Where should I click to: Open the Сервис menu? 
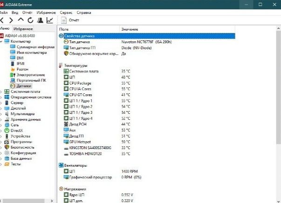click(66, 13)
